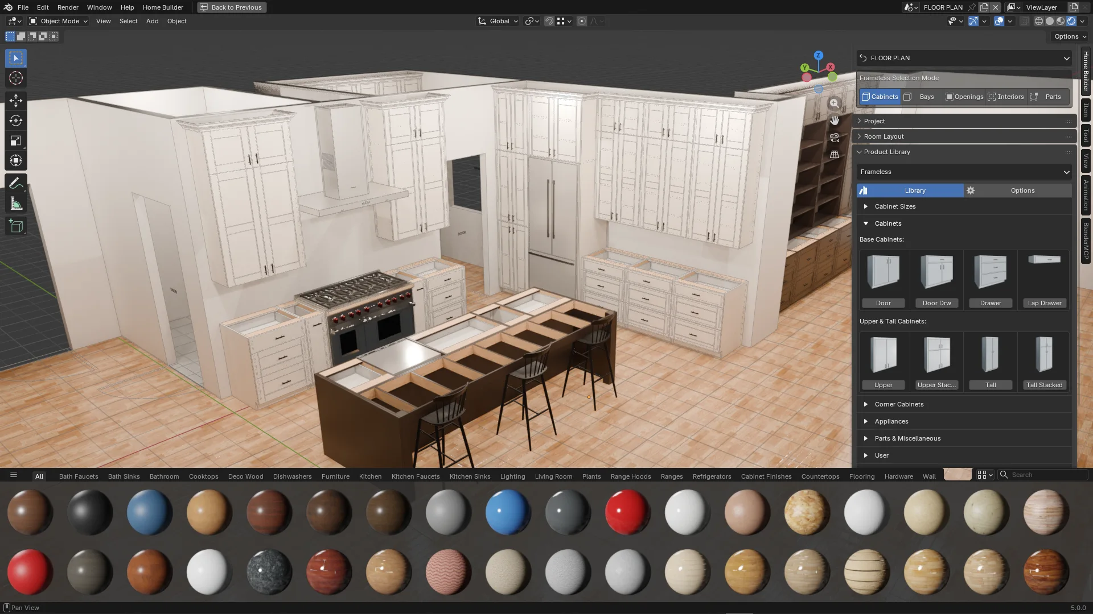Toggle camera view icon in viewport
Screen dimensions: 1093x614
(834, 138)
